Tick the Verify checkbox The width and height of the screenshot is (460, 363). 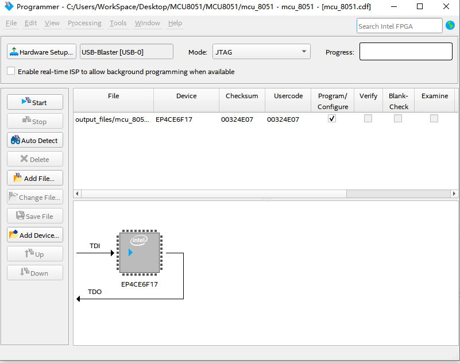pos(368,119)
